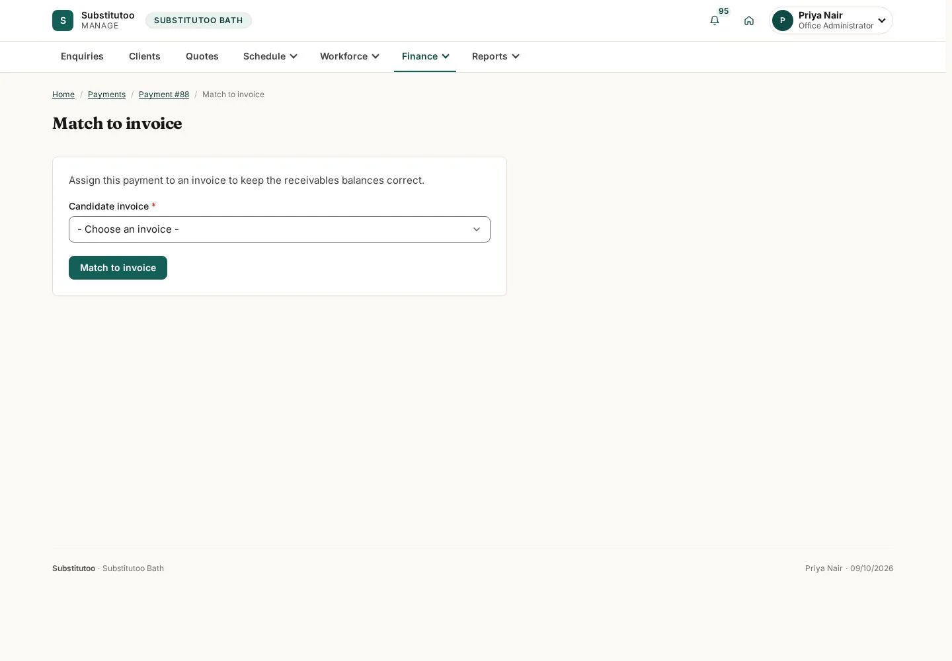Open the Payment #88 breadcrumb link
This screenshot has width=952, height=661.
tap(164, 95)
